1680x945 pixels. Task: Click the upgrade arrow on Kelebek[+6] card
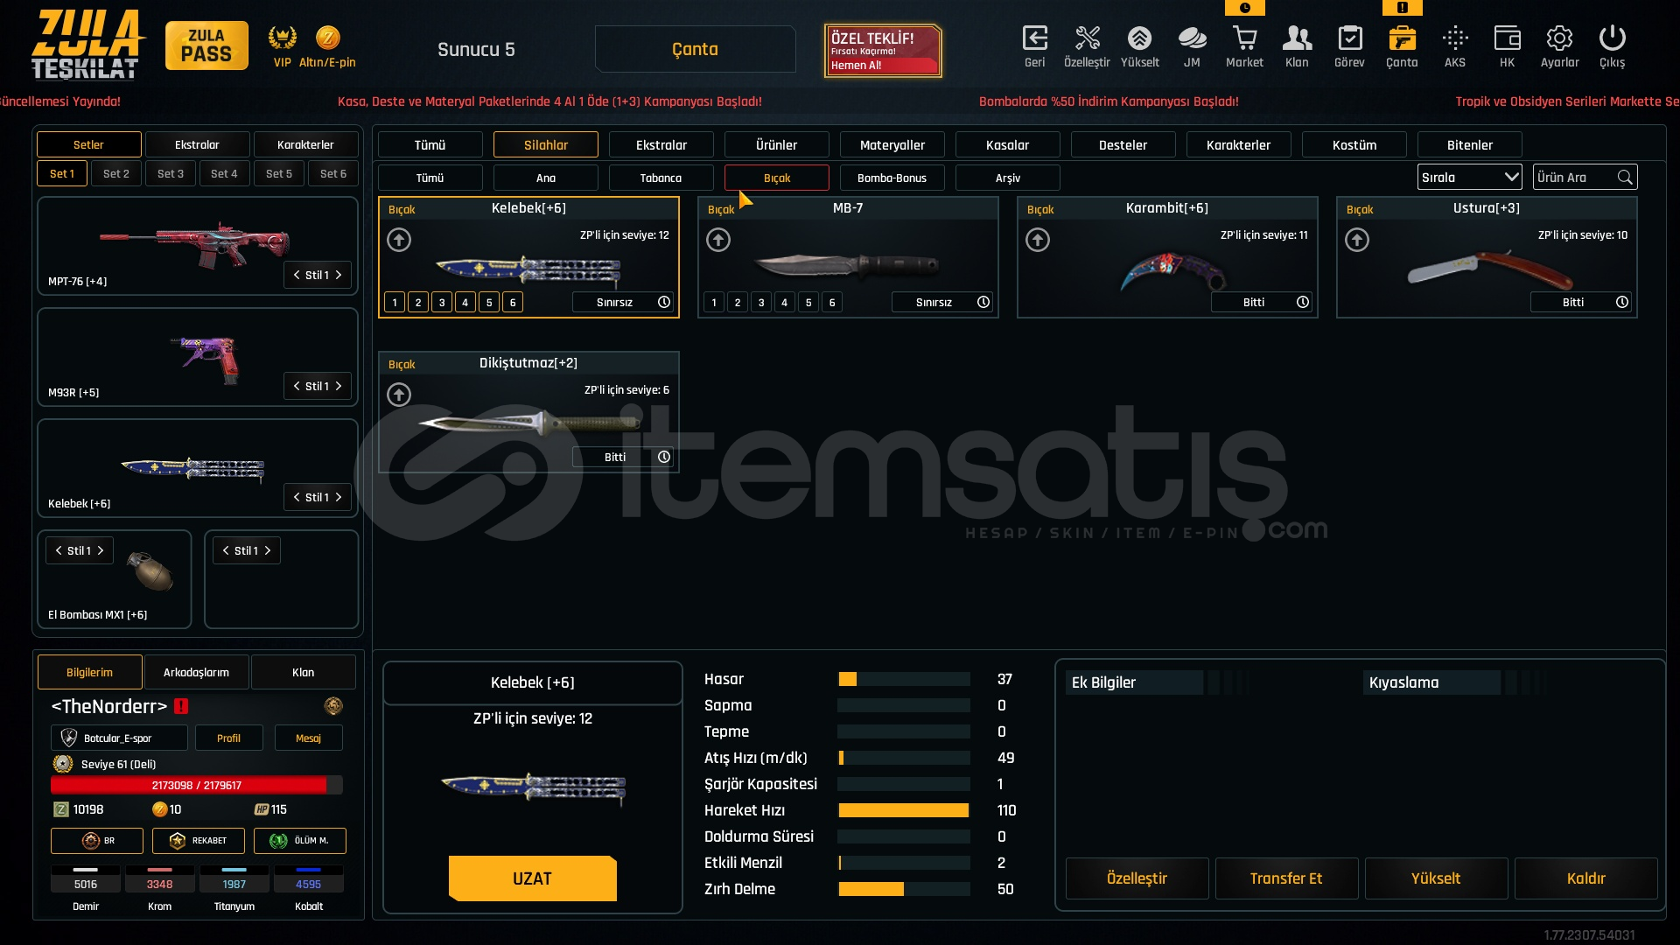coord(399,240)
